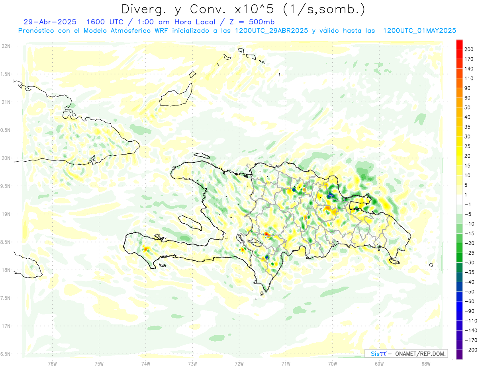Click the '74W' longitude label
This screenshot has height=369, width=478.
[x=146, y=363]
